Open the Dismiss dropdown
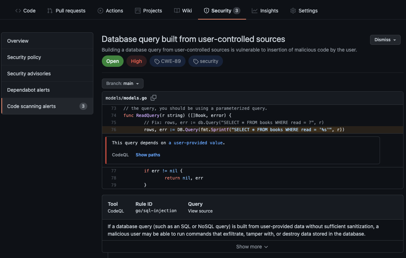Screen dimensions: 406x258 click(x=385, y=40)
